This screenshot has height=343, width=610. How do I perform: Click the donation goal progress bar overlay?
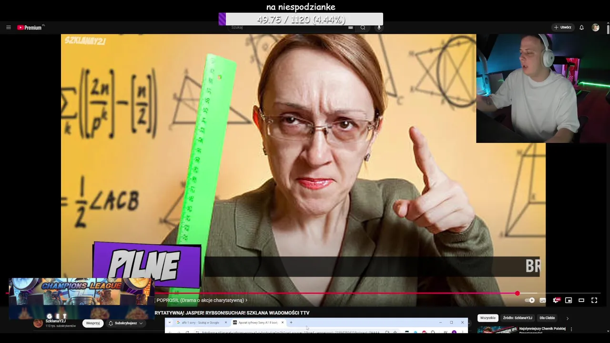point(301,20)
